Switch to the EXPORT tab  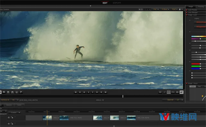[x=117, y=3]
